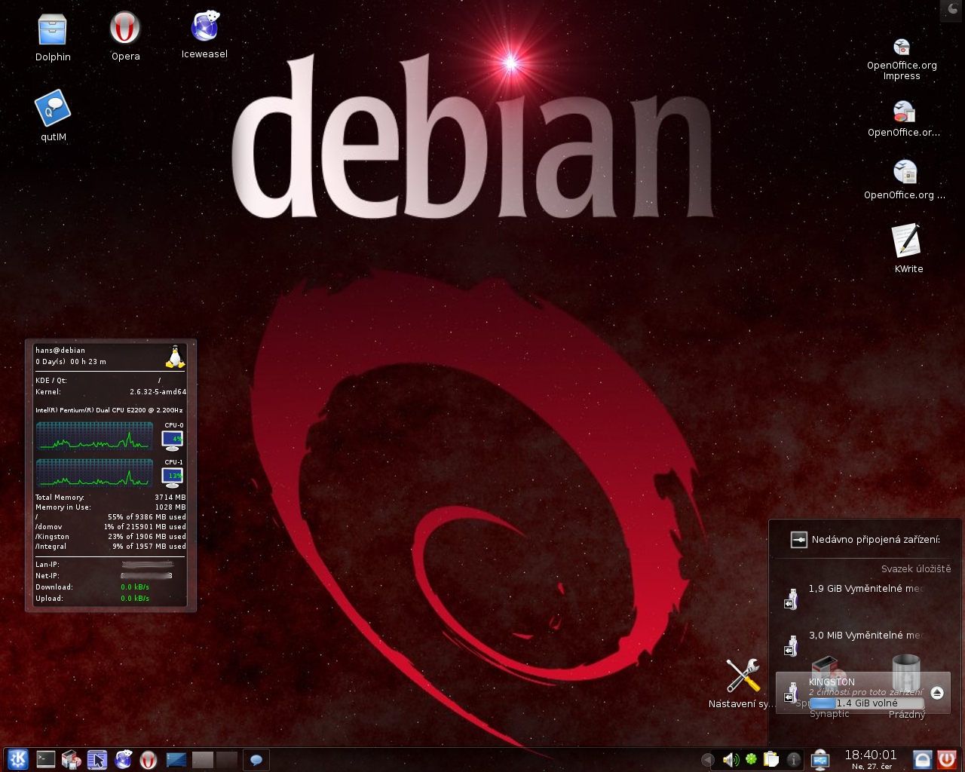
Task: Switch to the second virtual desktop in pager
Action: 227,760
